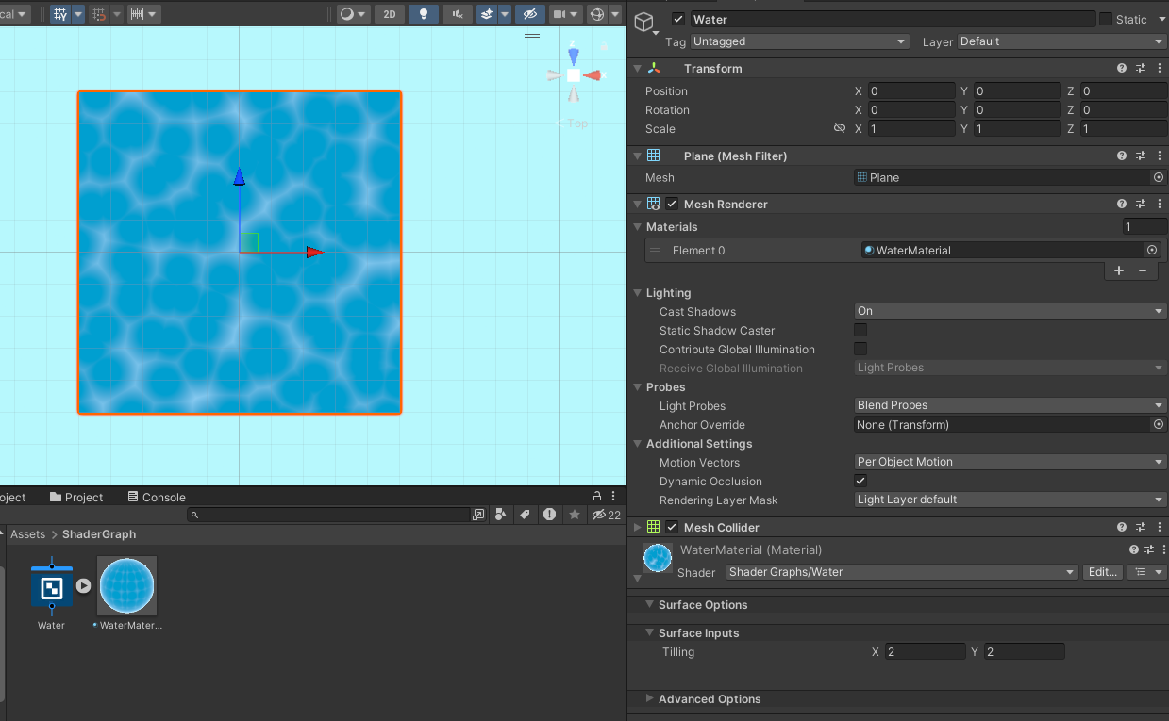This screenshot has height=721, width=1169.
Task: Add a material slot with the plus button
Action: tap(1119, 270)
